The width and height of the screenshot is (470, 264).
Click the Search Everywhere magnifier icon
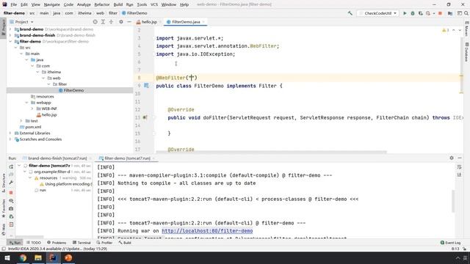[x=466, y=13]
